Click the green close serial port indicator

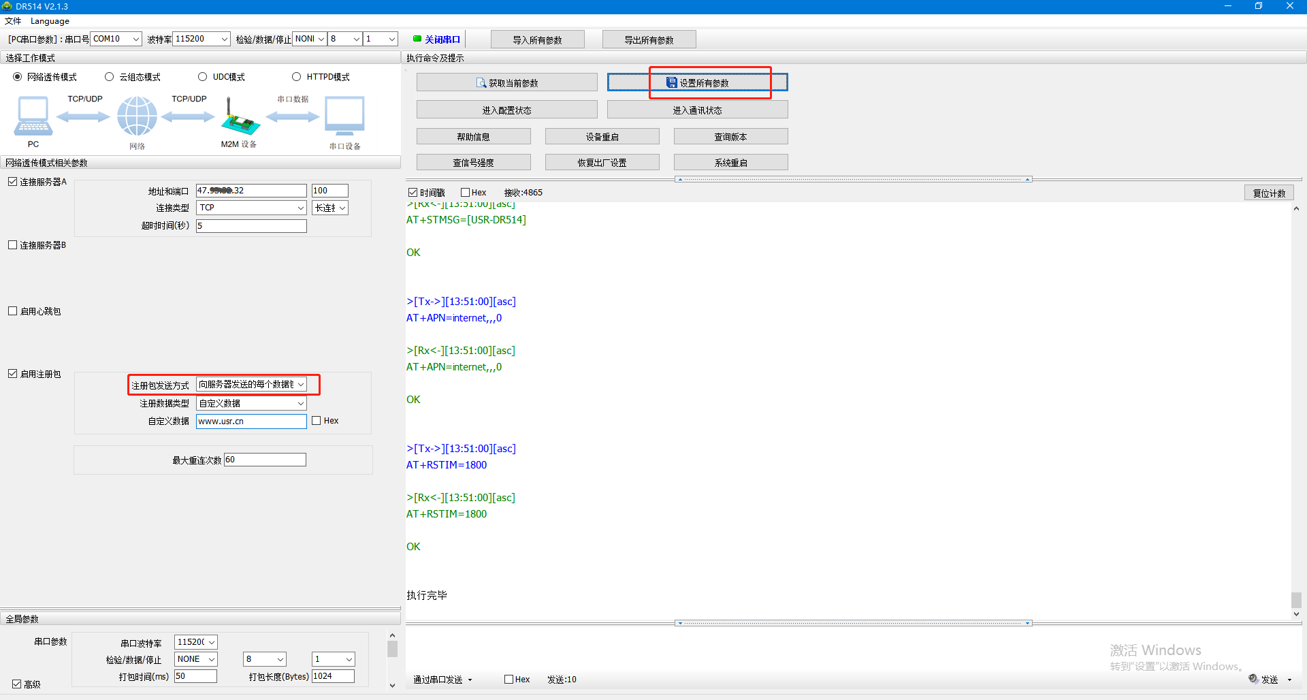point(417,39)
